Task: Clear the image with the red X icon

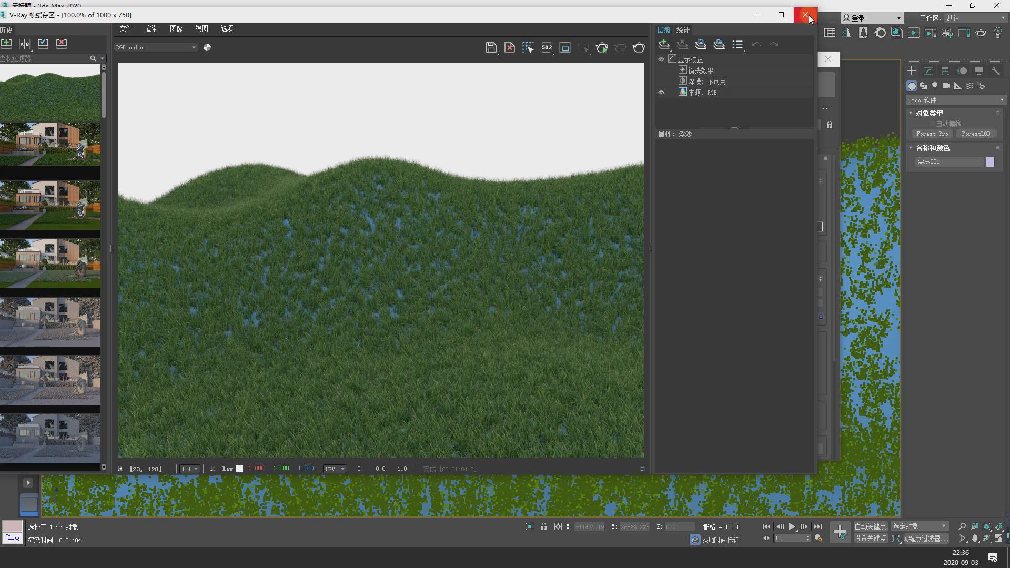Action: coord(509,48)
